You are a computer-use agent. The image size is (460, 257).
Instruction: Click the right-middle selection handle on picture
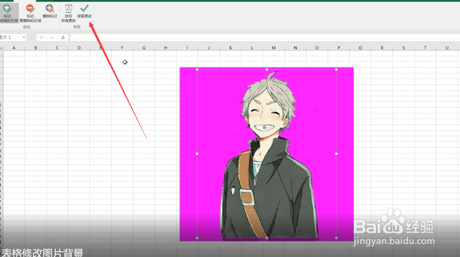click(x=336, y=154)
